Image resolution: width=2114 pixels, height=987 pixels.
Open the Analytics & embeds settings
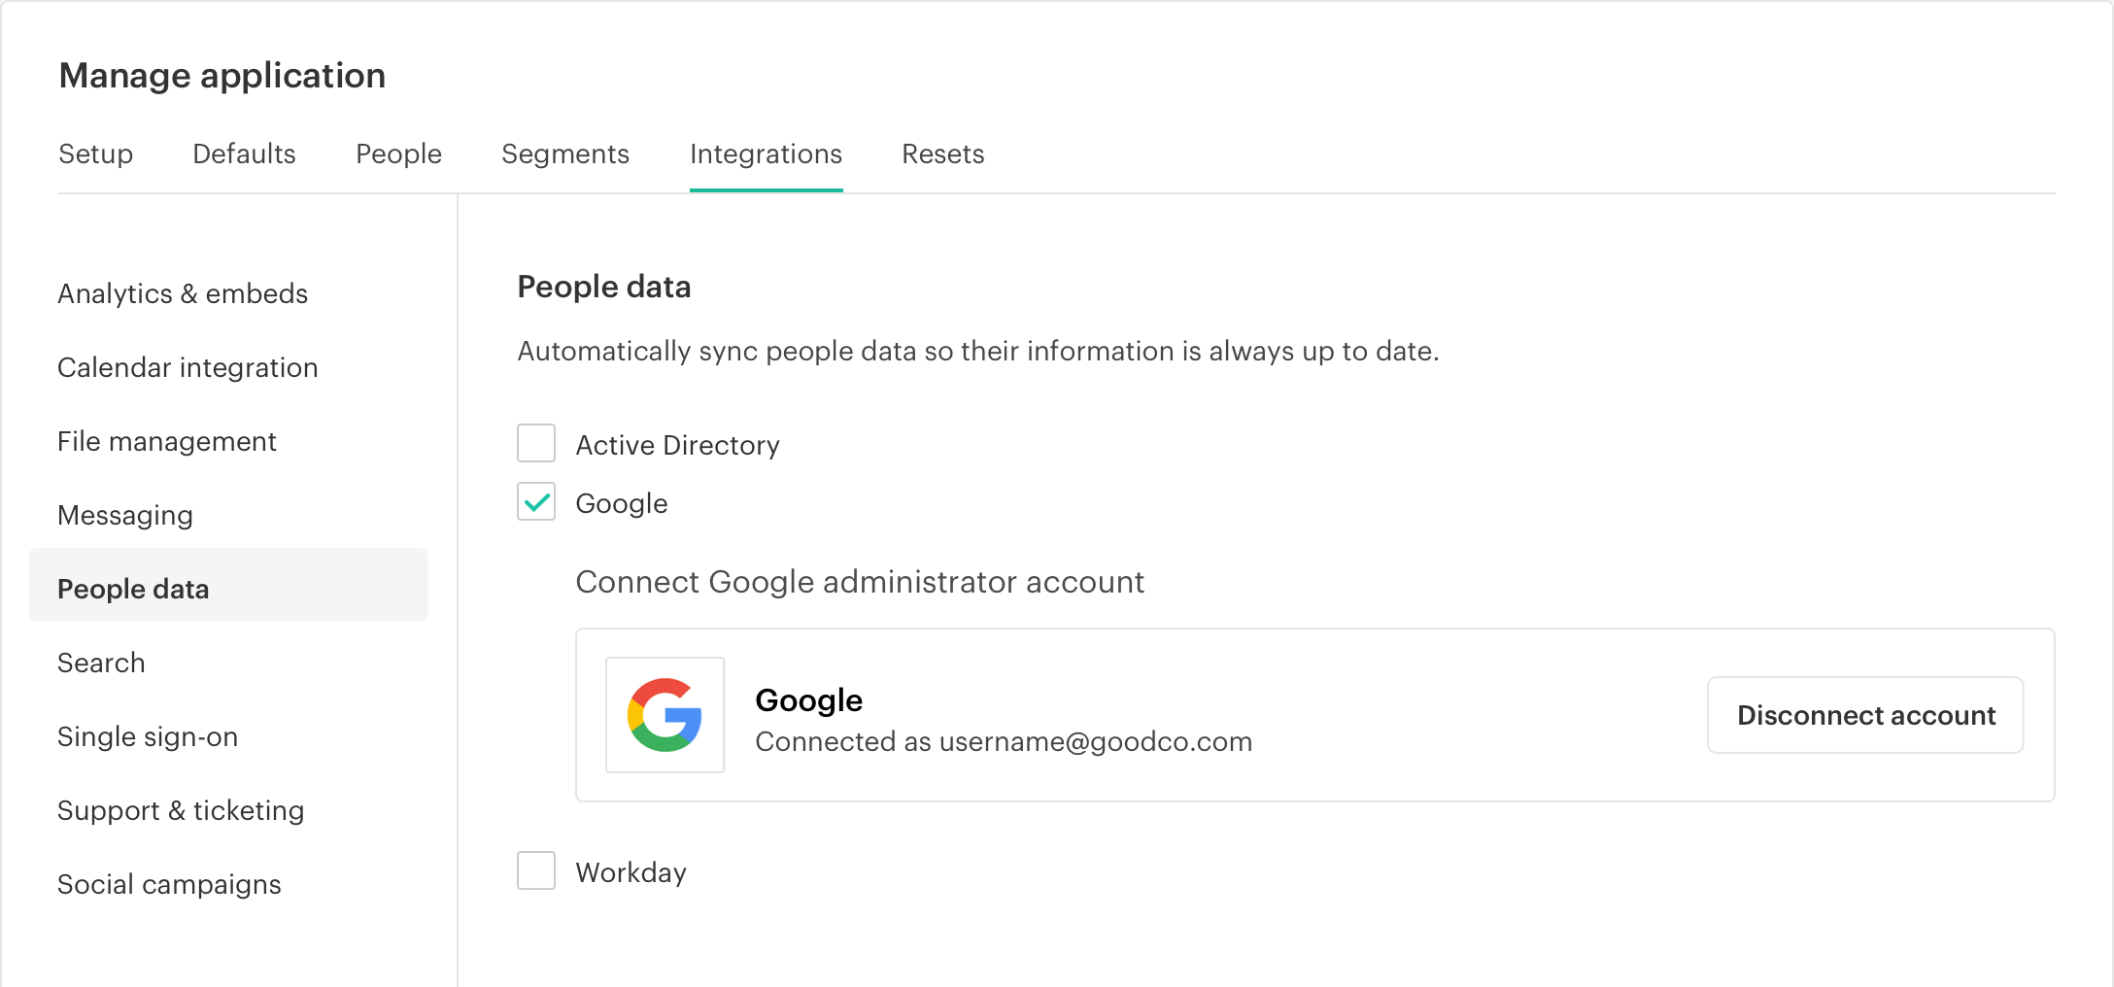[183, 292]
